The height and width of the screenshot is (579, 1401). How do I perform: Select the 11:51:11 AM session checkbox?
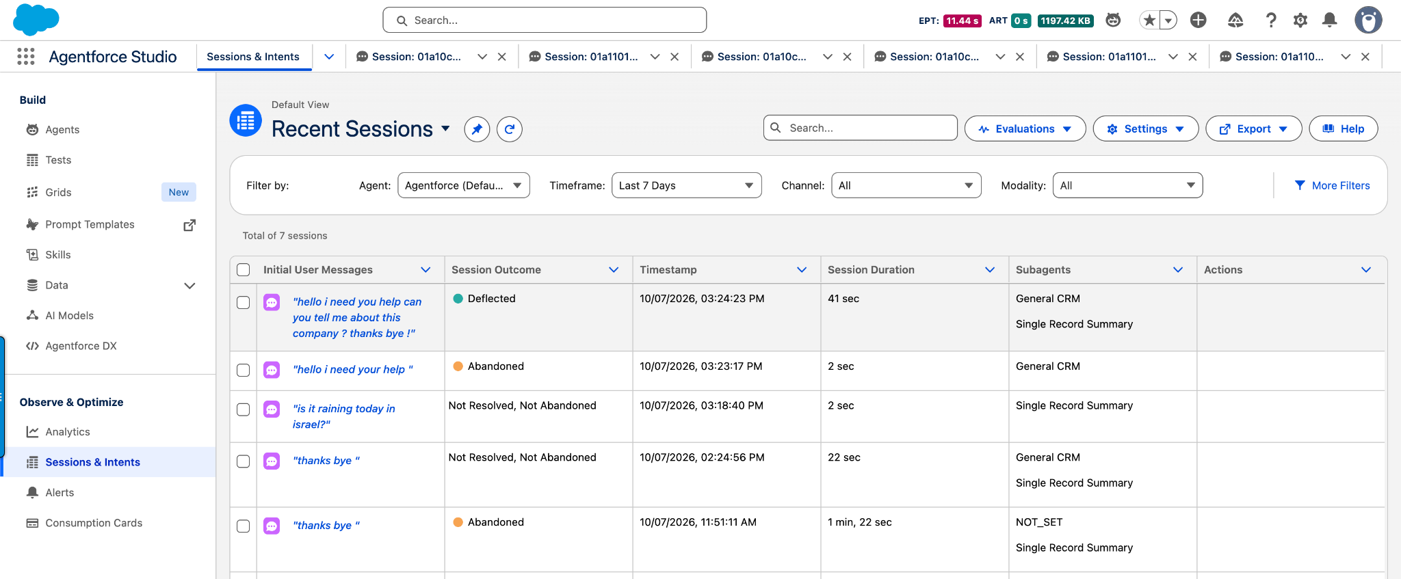click(x=243, y=526)
